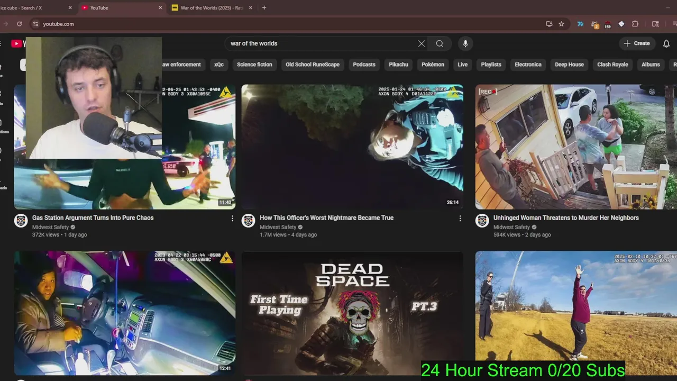
Task: Open the browser Extensions puzzle icon
Action: [x=635, y=24]
